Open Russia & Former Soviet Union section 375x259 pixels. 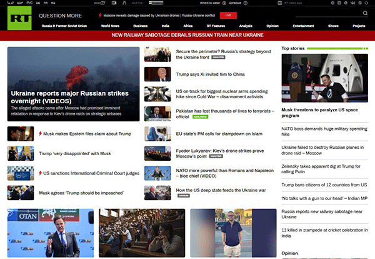(64, 26)
